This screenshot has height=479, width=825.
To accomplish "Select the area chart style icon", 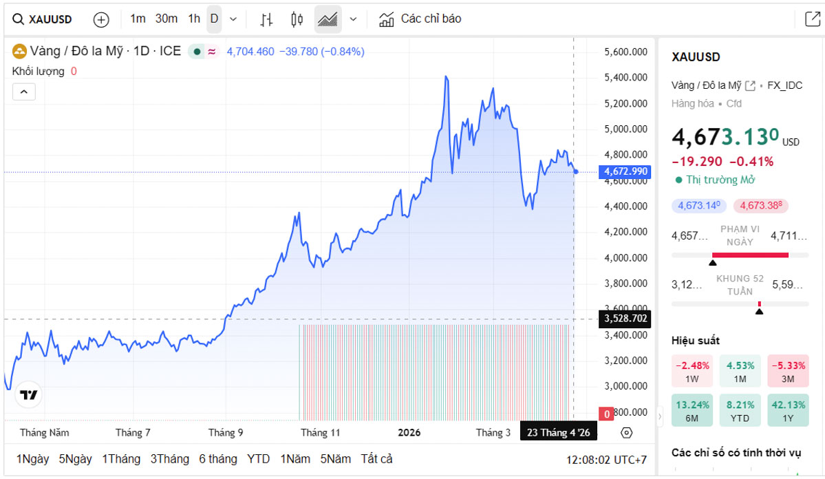I will click(328, 19).
